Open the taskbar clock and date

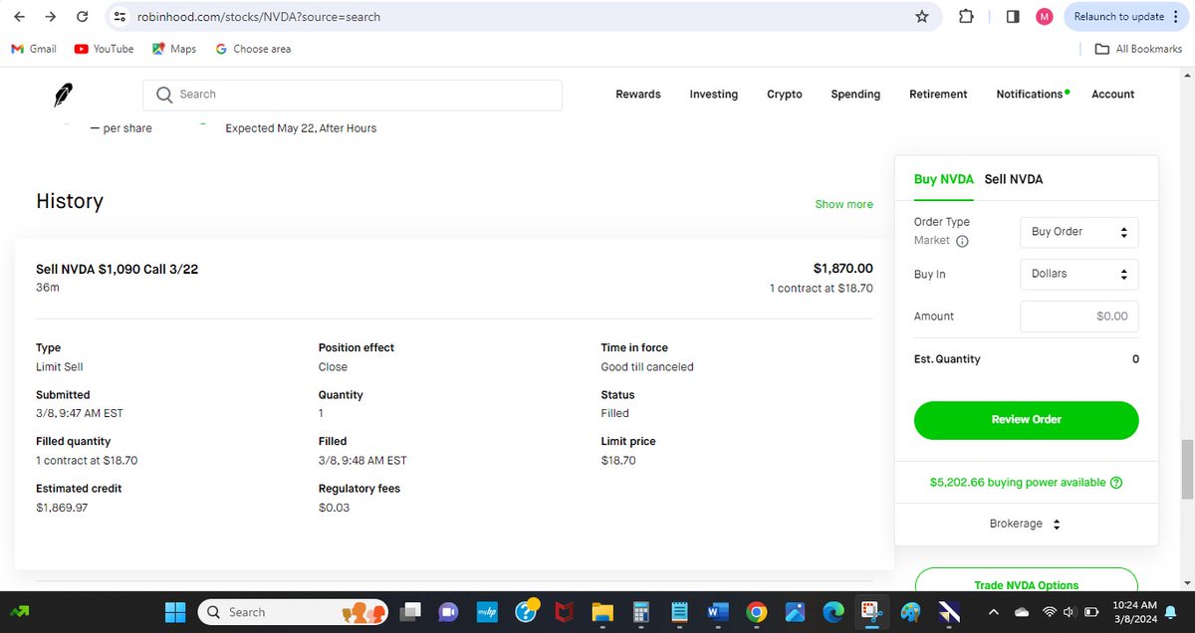point(1133,612)
